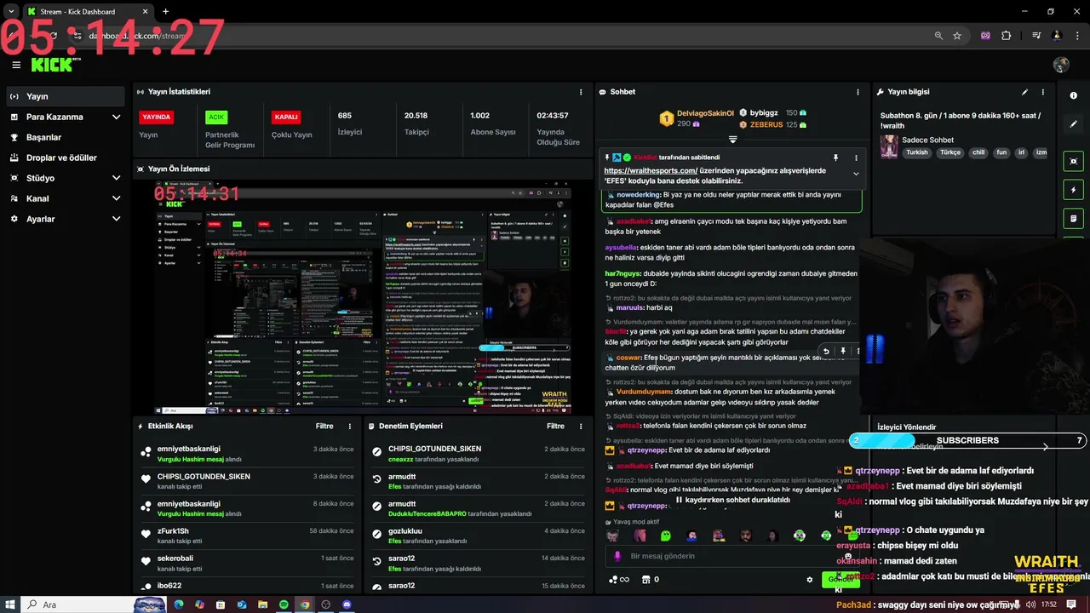
Task: Click emniyetbaskanligi 3 dakika önce activity row
Action: click(x=247, y=453)
